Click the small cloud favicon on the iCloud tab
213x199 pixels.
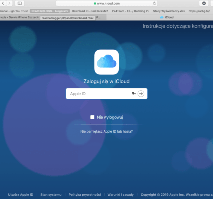click(x=162, y=17)
